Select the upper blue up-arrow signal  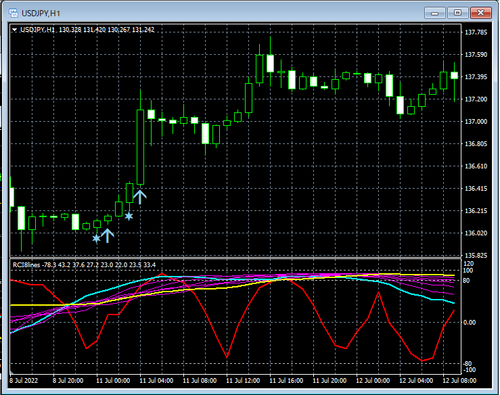tap(139, 197)
